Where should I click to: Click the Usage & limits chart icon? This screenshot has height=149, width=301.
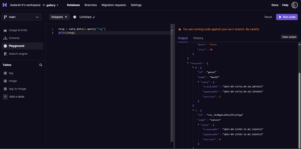tap(5, 30)
